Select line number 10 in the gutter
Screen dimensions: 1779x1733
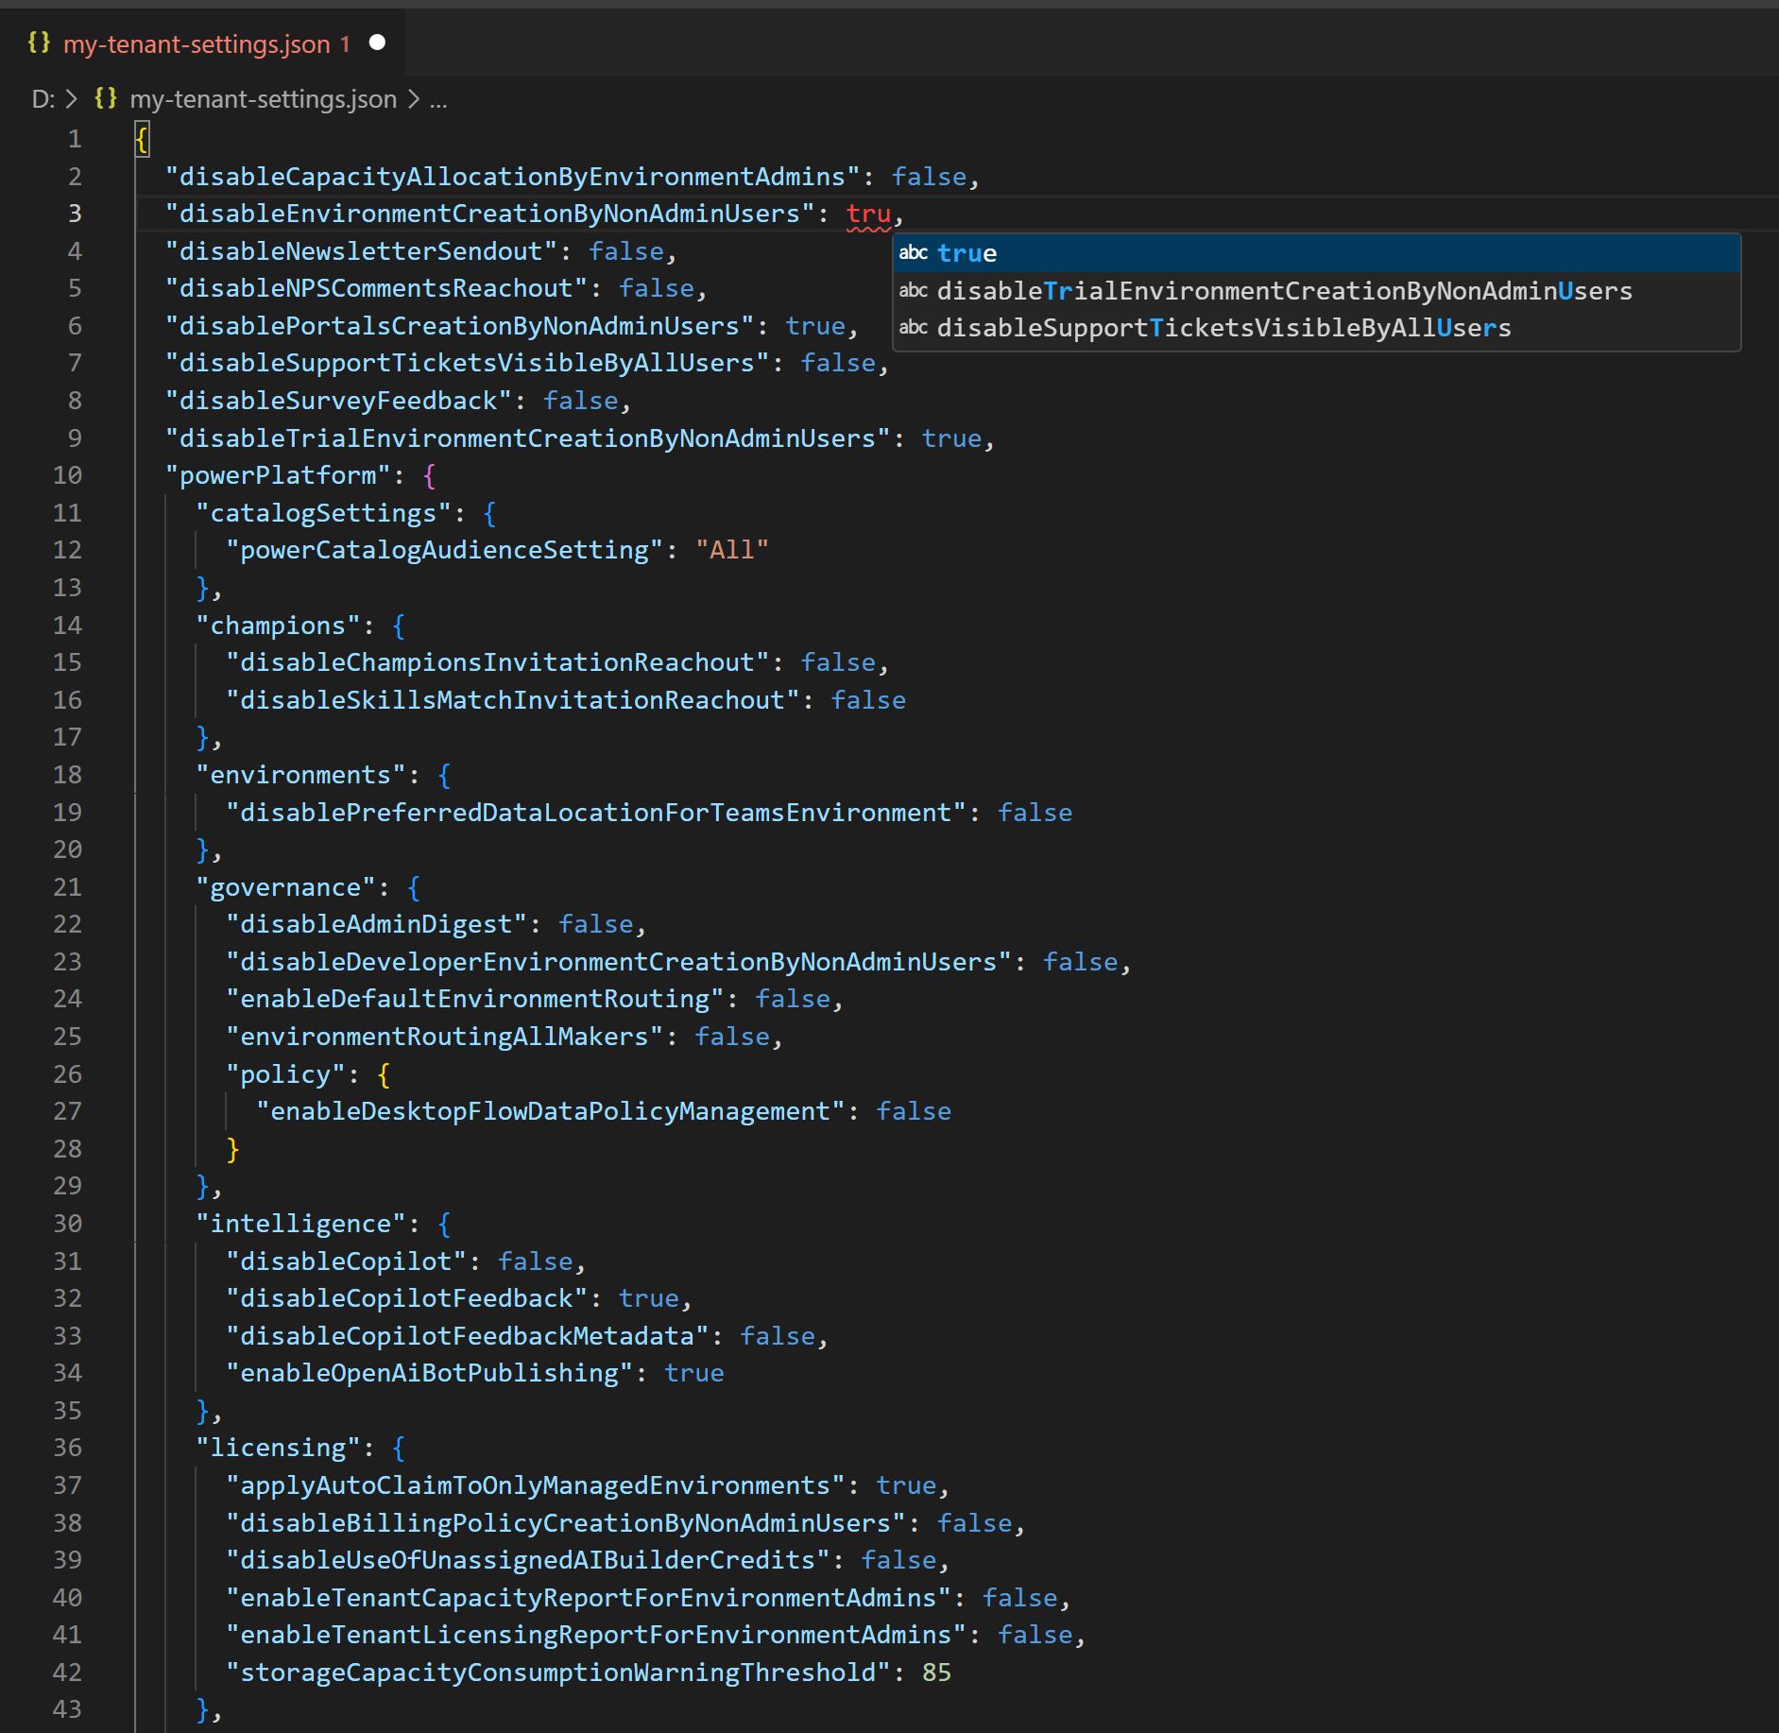[67, 475]
